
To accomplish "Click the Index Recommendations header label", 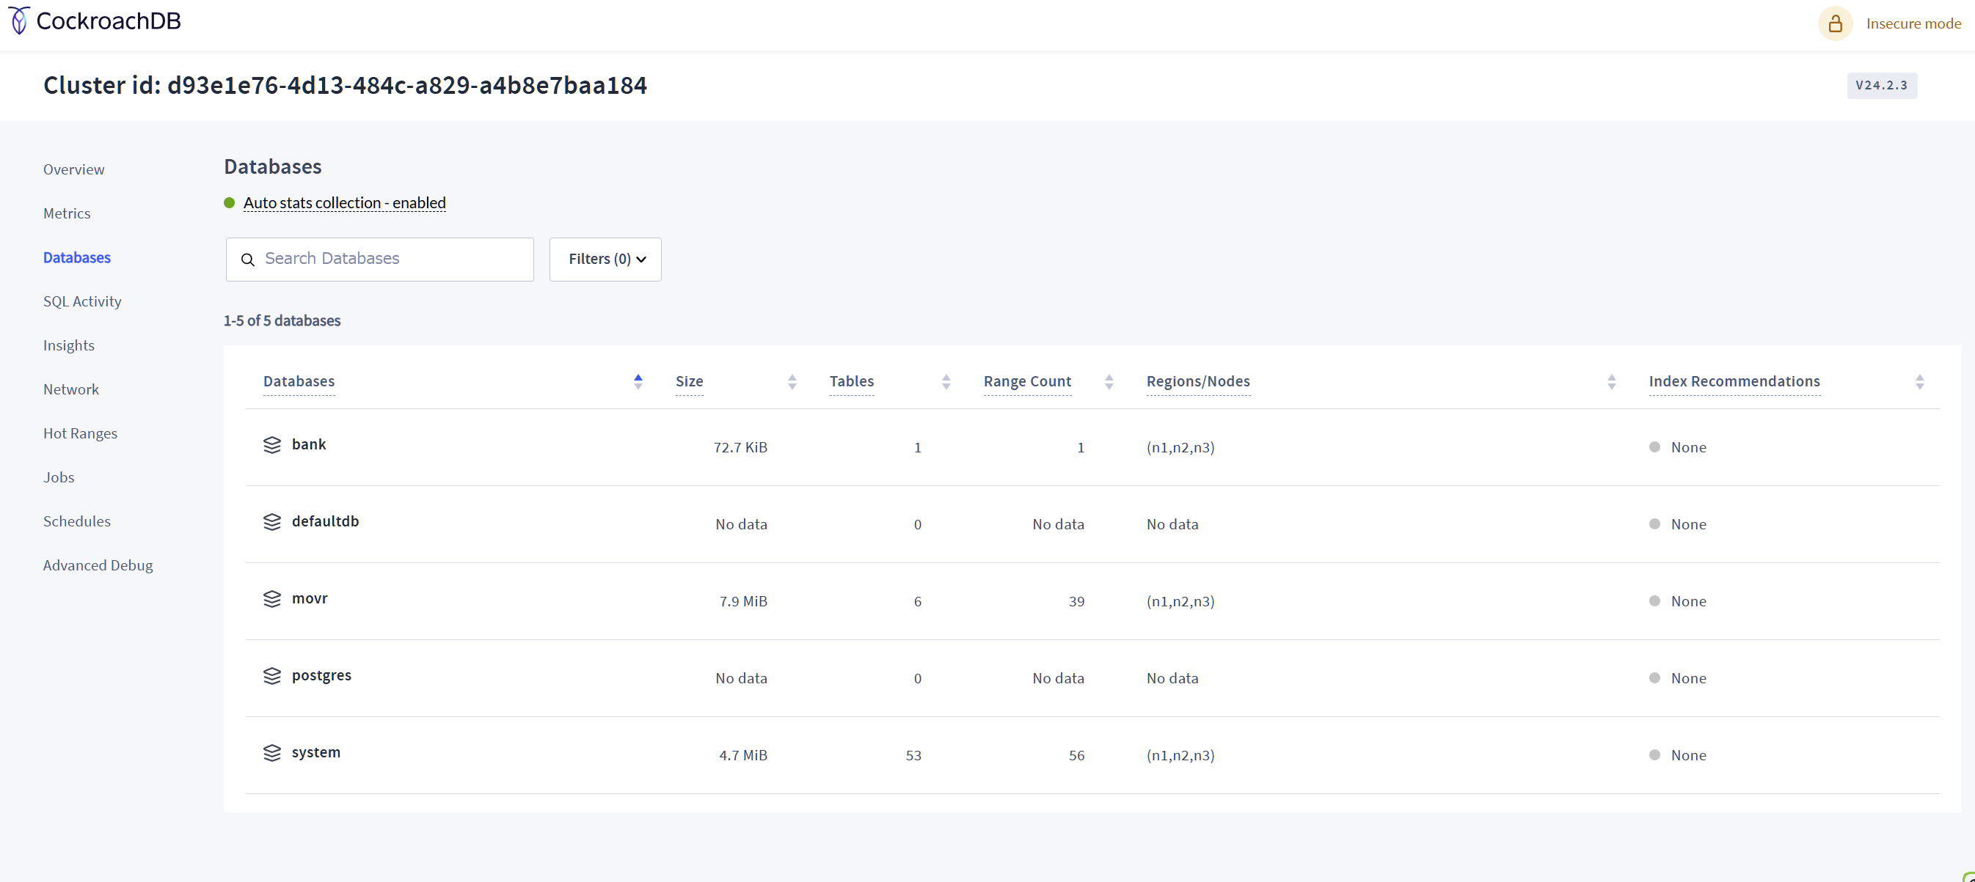I will pyautogui.click(x=1734, y=381).
